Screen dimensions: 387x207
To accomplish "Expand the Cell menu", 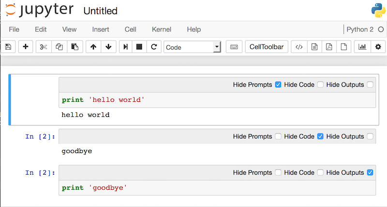I will pos(131,29).
